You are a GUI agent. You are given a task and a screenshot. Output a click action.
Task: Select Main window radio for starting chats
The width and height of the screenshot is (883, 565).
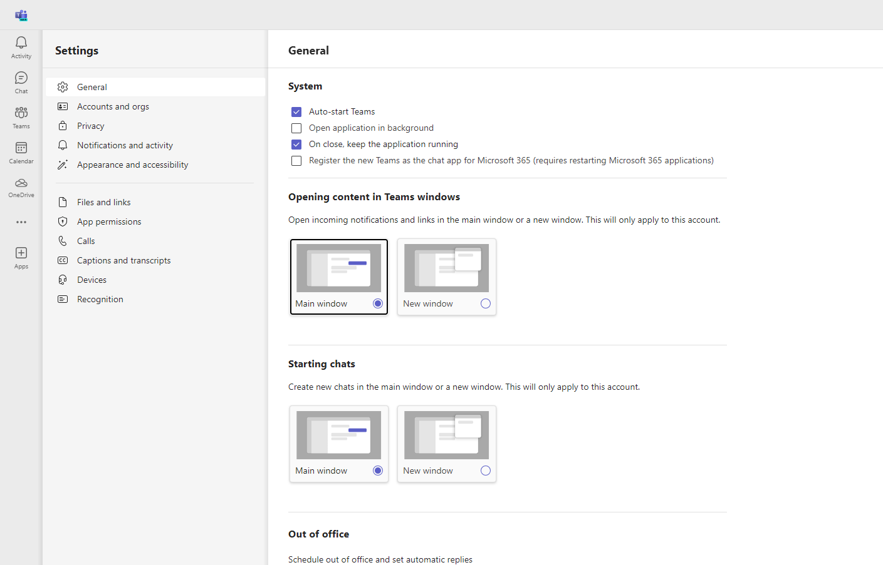tap(378, 471)
